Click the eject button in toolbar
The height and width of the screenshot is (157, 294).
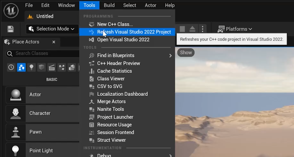tap(192, 29)
